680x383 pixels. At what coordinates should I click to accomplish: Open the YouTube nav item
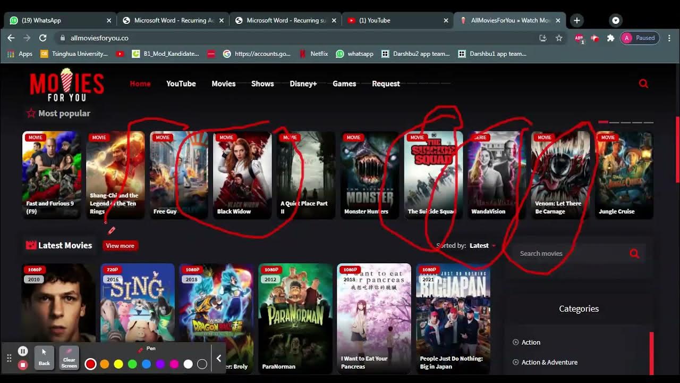tap(181, 84)
